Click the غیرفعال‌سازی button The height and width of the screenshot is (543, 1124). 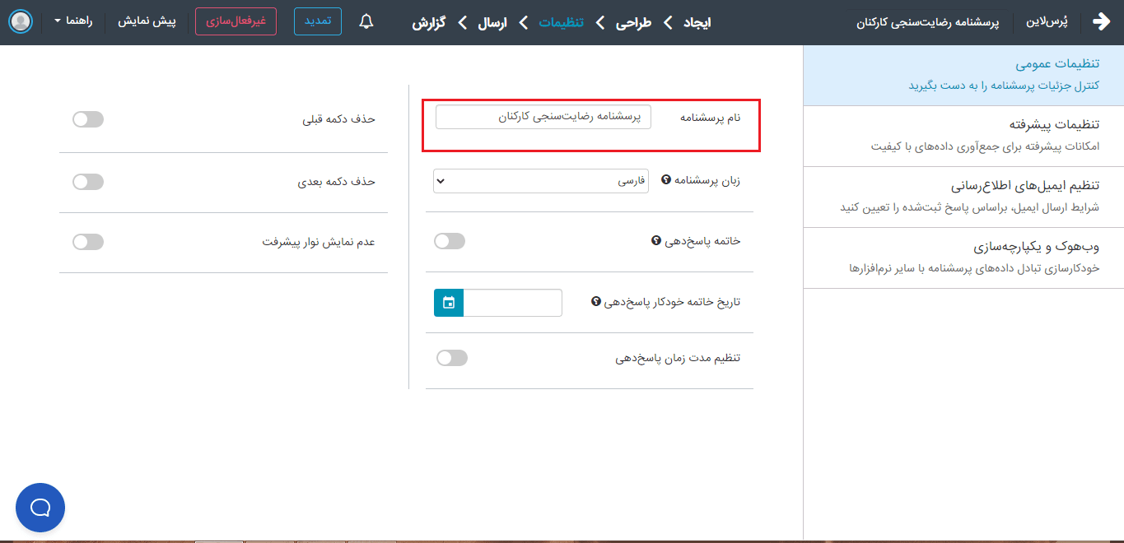point(236,21)
